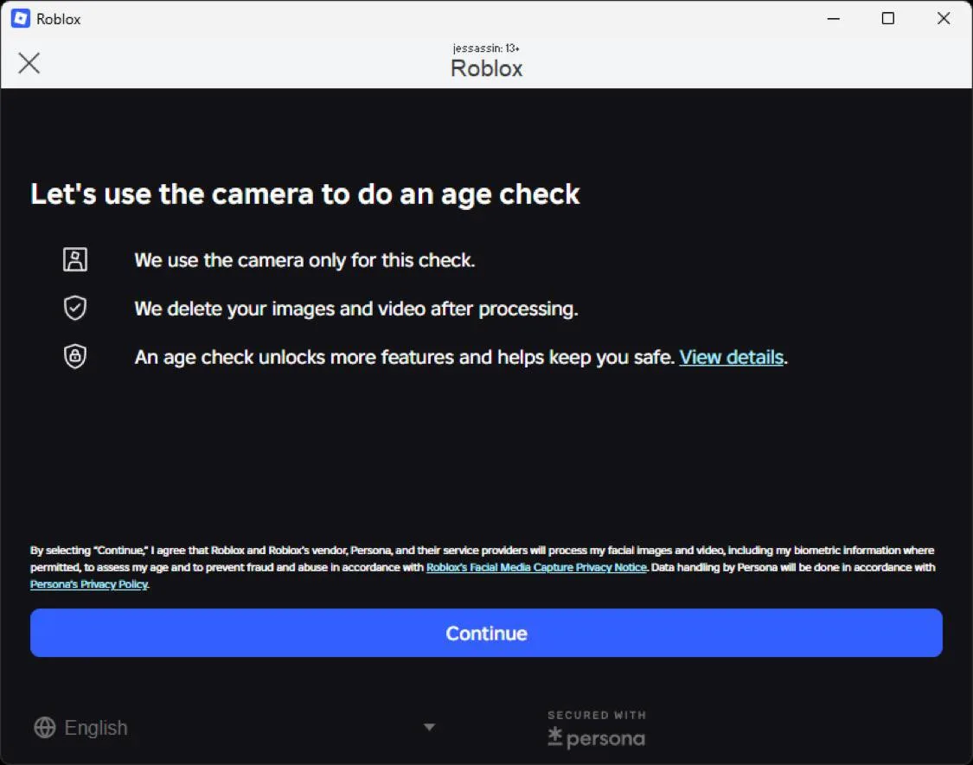The image size is (973, 765).
Task: Open Persona's Privacy Policy link
Action: click(x=89, y=584)
